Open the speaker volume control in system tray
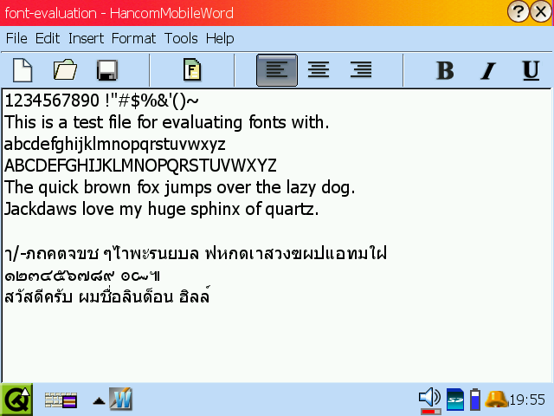Screen dimensions: 554x416 point(429,399)
